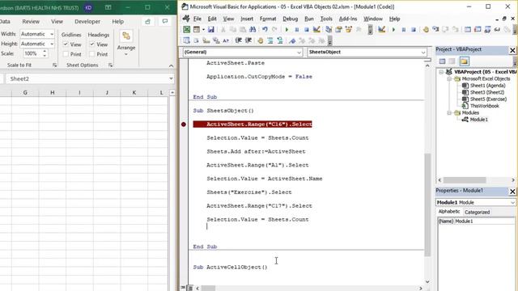
Task: Click the Share icon in Excel ribbon
Action: pyautogui.click(x=147, y=22)
